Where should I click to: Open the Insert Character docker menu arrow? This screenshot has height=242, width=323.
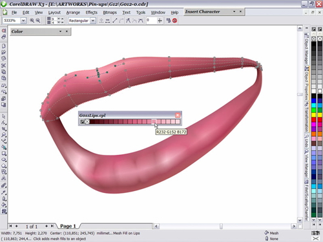[x=234, y=12]
